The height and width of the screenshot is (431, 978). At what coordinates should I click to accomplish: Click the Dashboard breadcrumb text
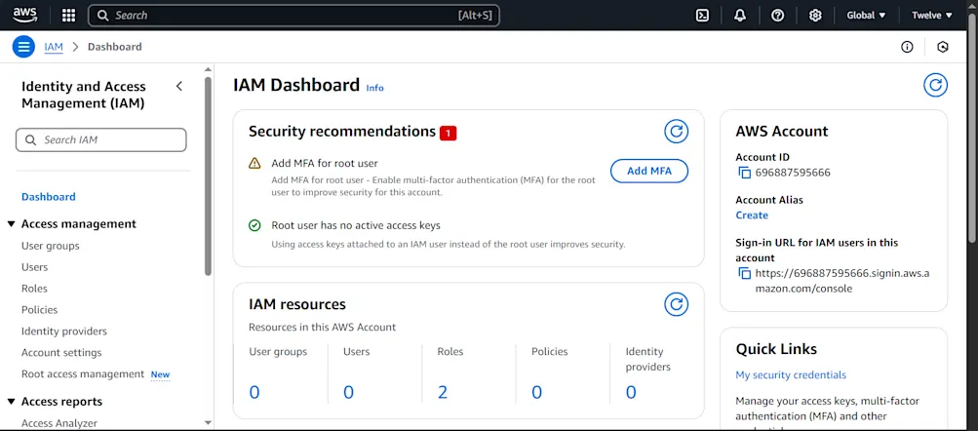115,47
